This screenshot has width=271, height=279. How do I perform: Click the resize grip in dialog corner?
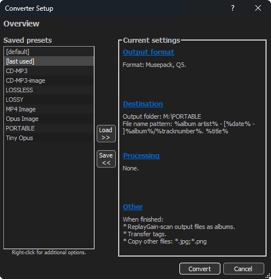(268, 276)
